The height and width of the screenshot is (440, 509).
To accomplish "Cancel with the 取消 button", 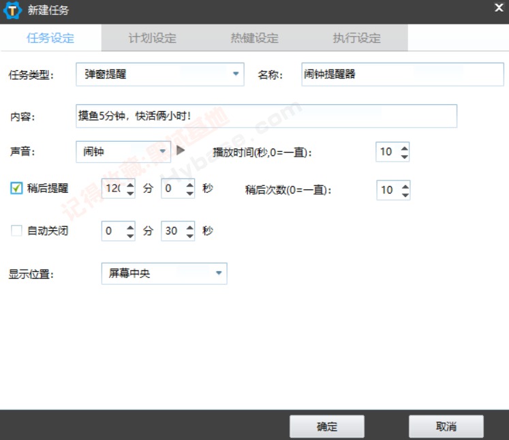I will (446, 426).
